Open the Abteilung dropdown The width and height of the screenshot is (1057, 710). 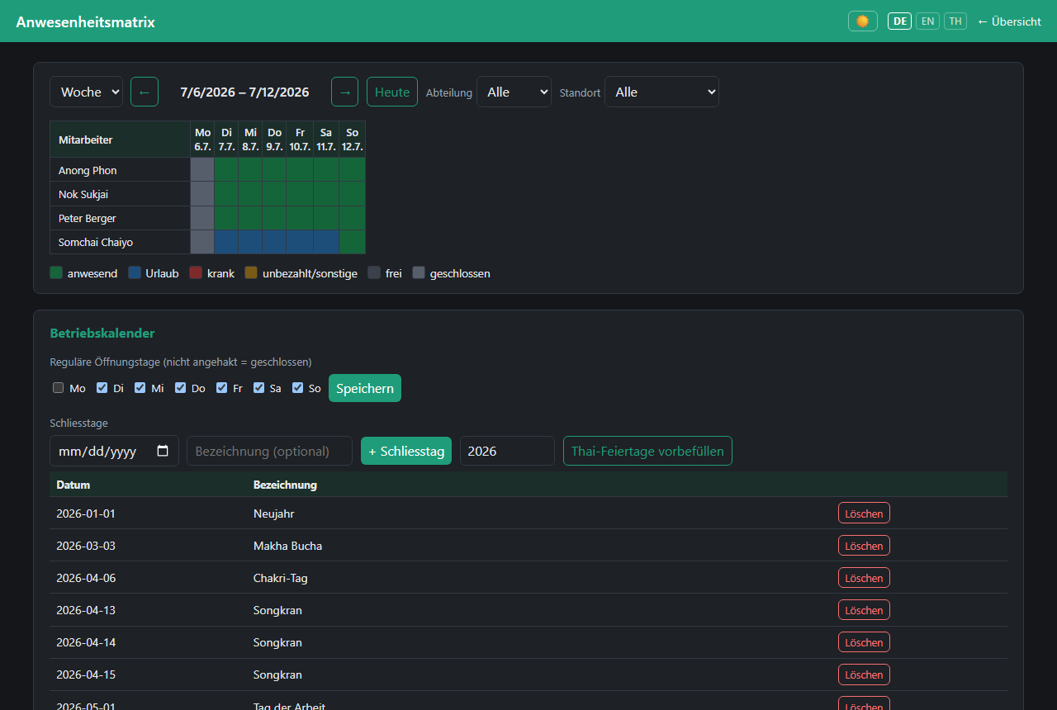pyautogui.click(x=514, y=92)
